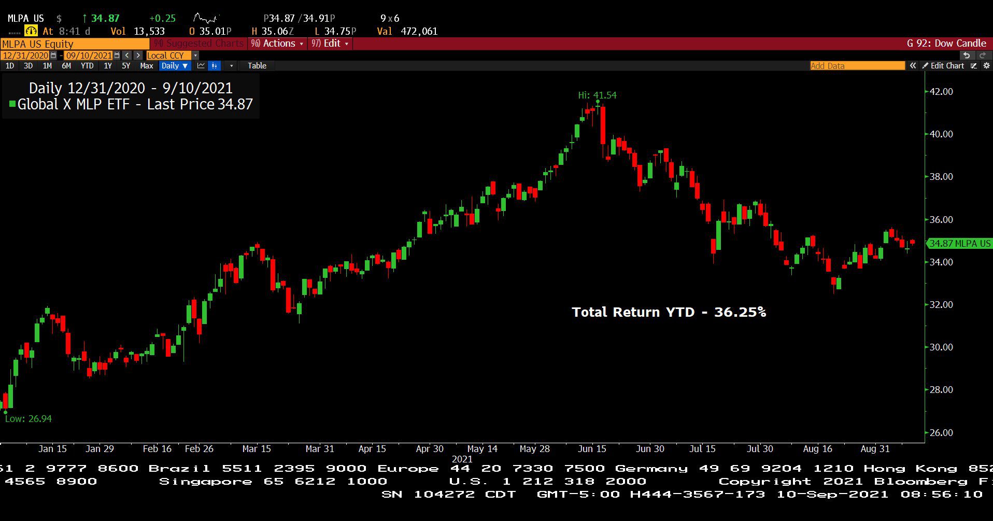This screenshot has width=993, height=521.
Task: Click the +0.25 price change value
Action: click(x=162, y=19)
